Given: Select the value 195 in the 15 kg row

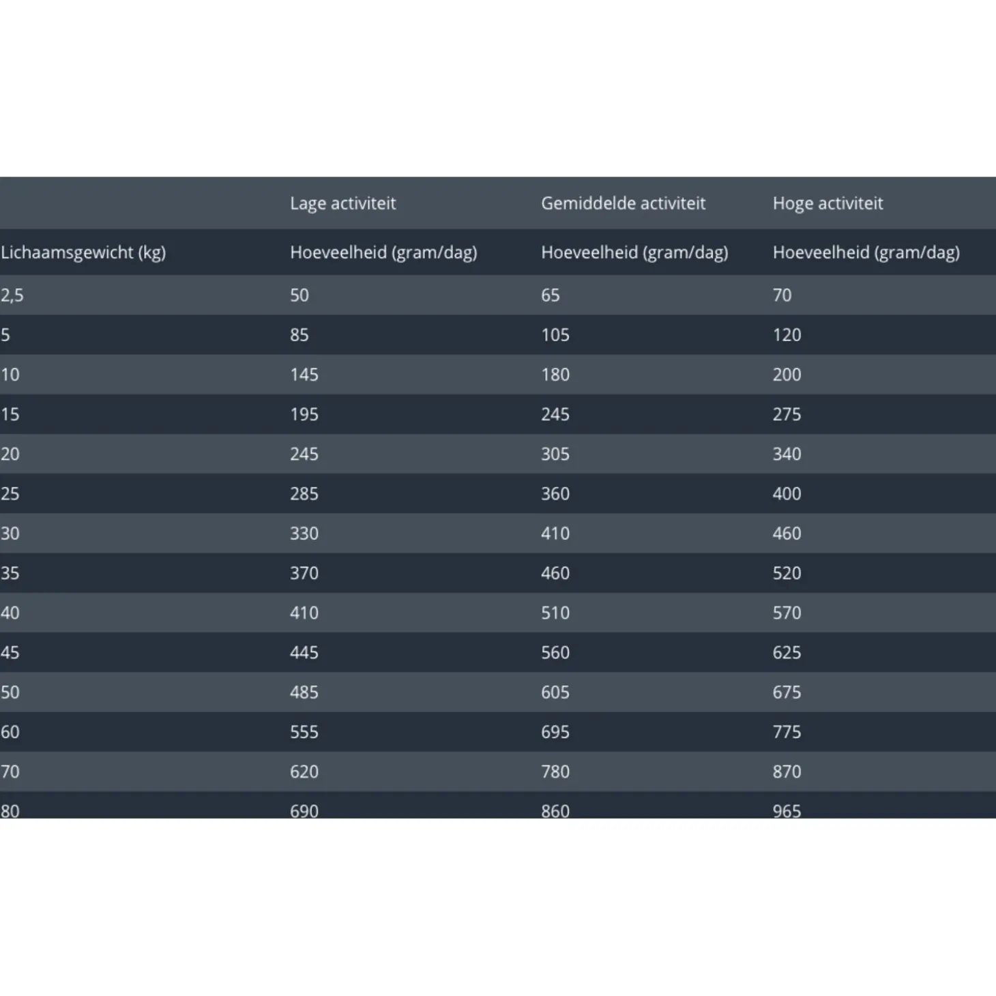Looking at the screenshot, I should (x=304, y=414).
